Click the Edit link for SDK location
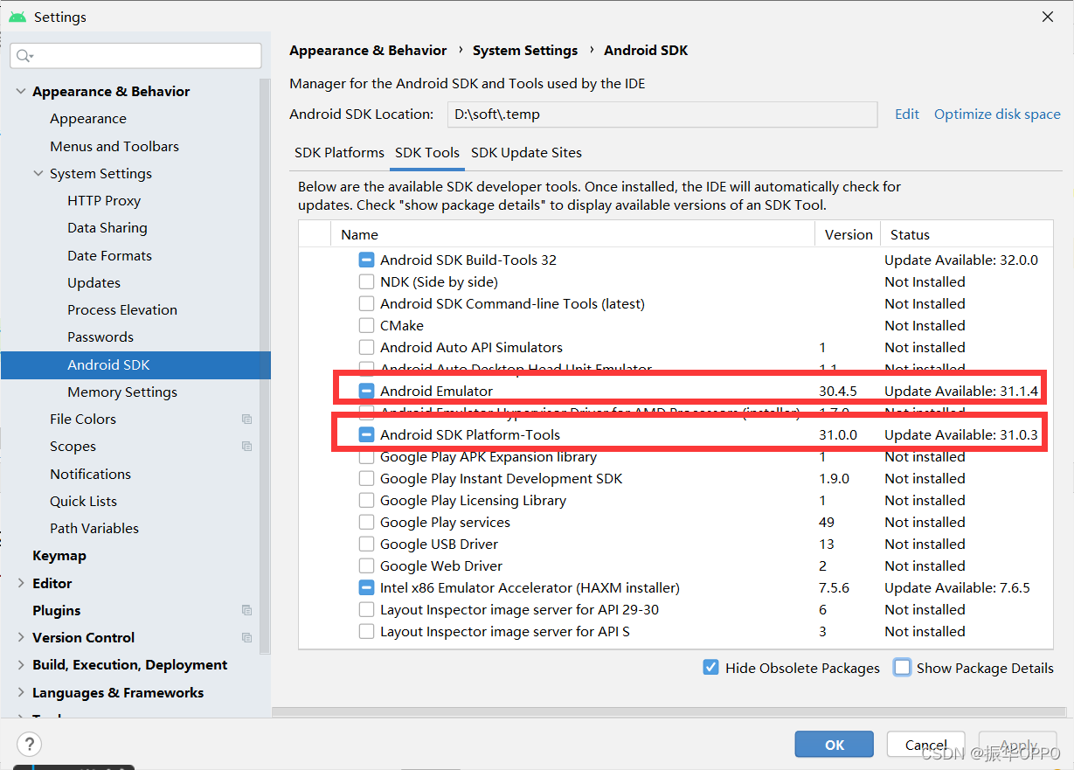Image resolution: width=1074 pixels, height=770 pixels. (907, 114)
